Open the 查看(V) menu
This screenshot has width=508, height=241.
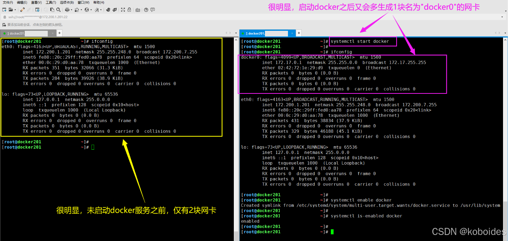(x=36, y=2)
